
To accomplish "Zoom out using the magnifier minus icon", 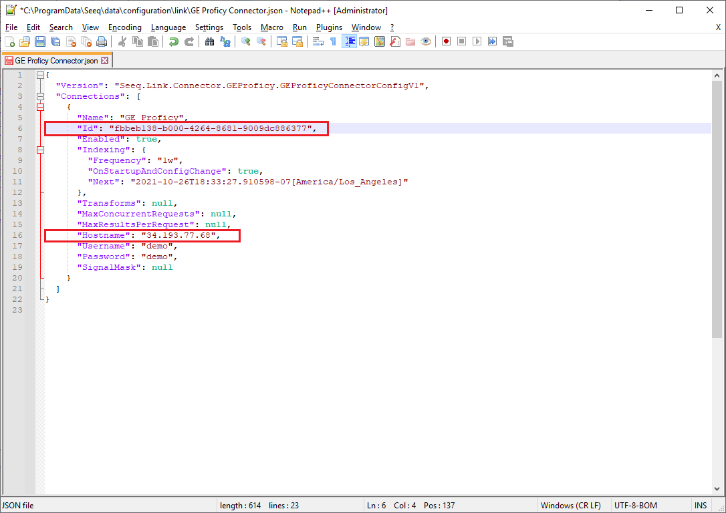I will click(x=261, y=41).
